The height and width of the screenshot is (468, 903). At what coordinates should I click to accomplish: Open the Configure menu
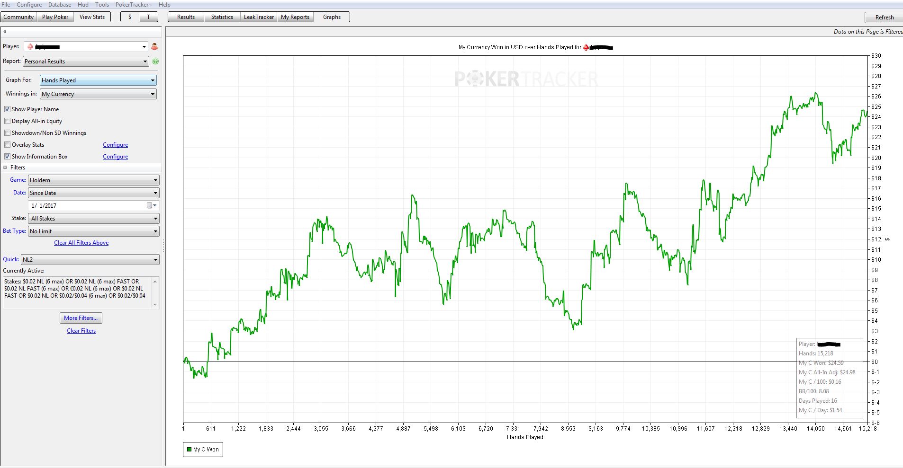click(x=29, y=5)
